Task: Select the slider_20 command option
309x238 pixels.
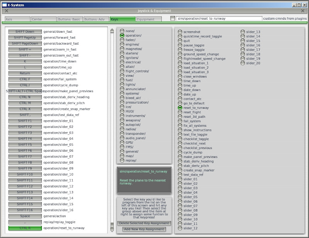Action: (x=243, y=63)
